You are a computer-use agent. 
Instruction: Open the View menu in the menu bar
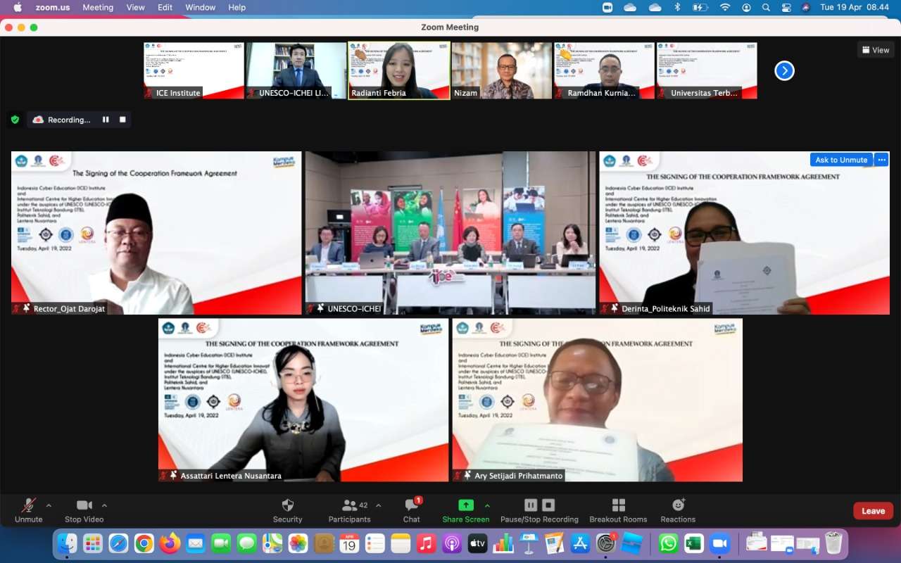[136, 7]
